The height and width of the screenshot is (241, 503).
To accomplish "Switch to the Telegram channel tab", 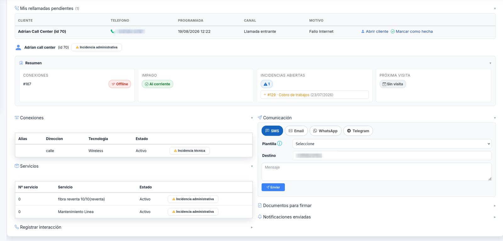I will 358,131.
